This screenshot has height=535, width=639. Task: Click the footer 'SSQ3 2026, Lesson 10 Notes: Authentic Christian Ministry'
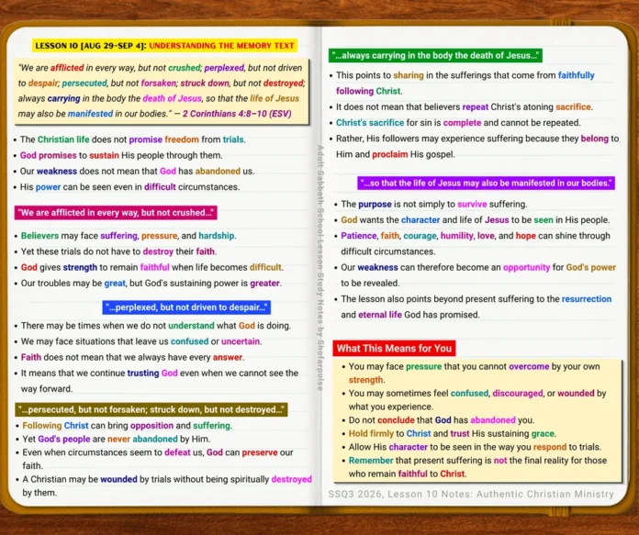click(x=471, y=495)
